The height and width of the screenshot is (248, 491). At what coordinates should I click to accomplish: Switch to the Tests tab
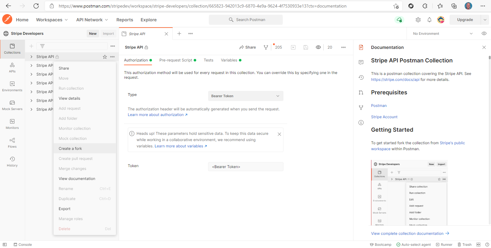pyautogui.click(x=208, y=60)
